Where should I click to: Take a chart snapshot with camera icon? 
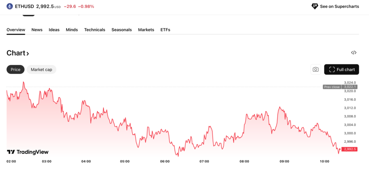(316, 70)
